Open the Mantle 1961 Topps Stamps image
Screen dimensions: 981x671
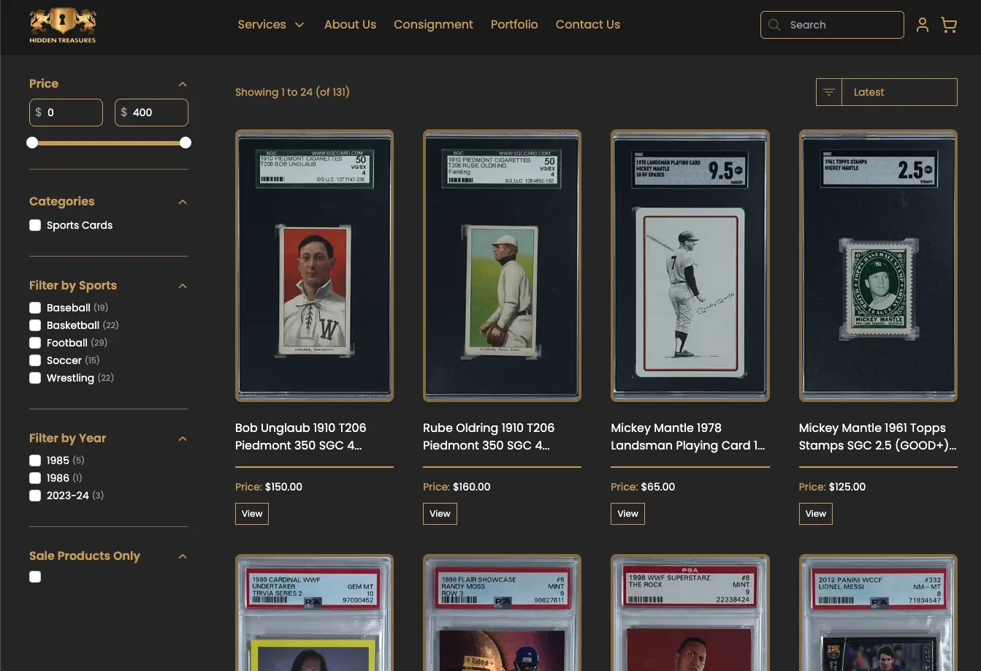878,265
